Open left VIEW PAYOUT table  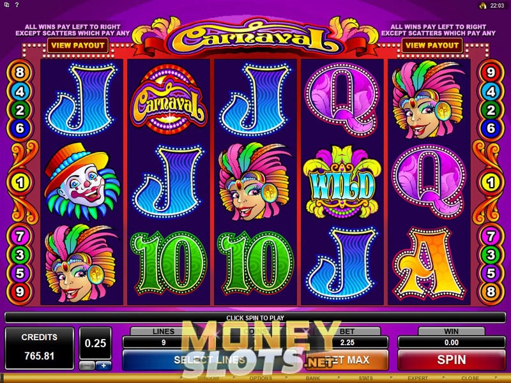[77, 45]
